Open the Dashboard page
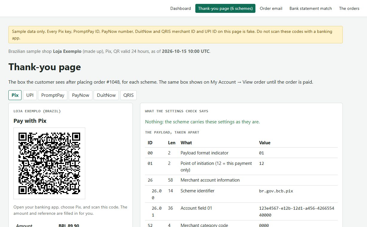367x227 pixels. click(x=180, y=8)
